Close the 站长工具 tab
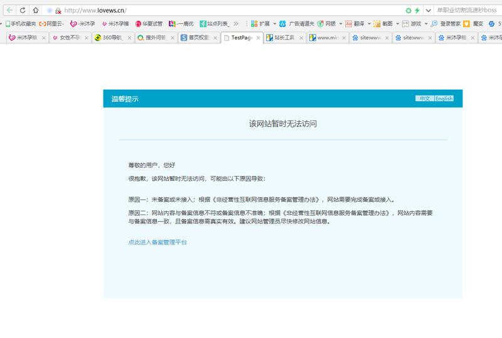Image resolution: width=502 pixels, height=338 pixels. [301, 38]
